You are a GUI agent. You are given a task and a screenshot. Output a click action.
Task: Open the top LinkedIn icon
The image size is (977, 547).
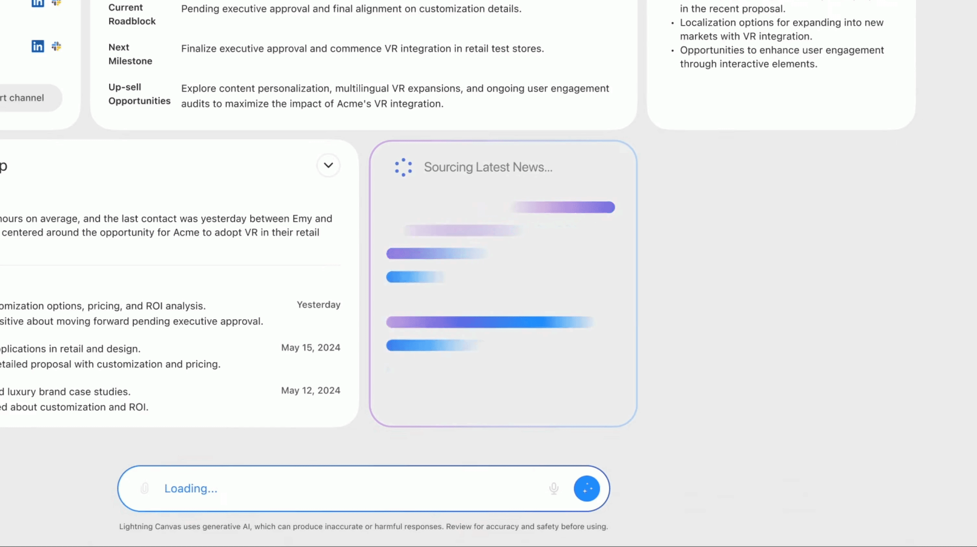click(38, 3)
